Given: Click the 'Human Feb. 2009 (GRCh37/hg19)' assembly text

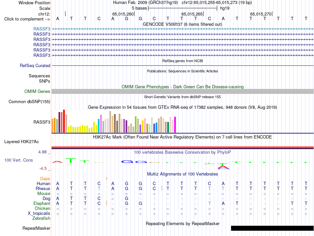Looking at the screenshot, I should [x=145, y=3].
